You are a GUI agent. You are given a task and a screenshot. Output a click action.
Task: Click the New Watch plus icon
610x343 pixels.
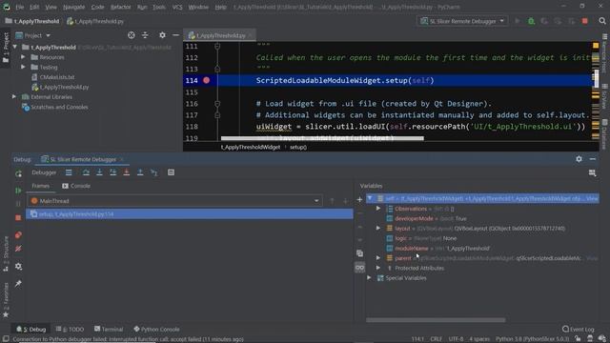(x=359, y=199)
